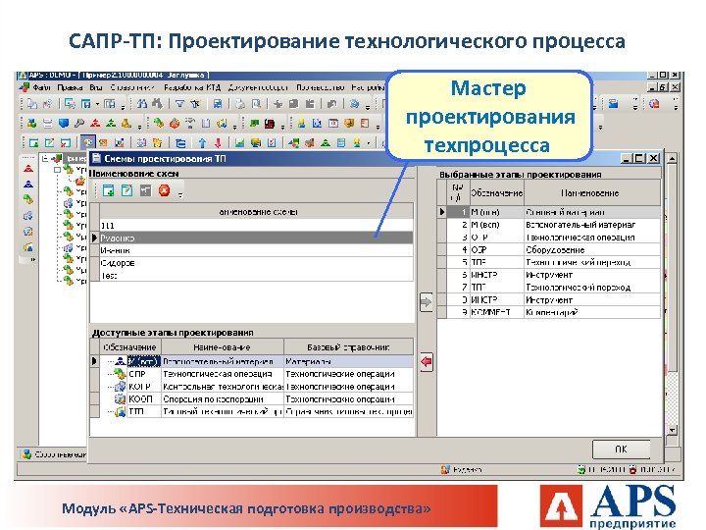Select the scheme row Тест
706x530 pixels.
tap(256, 276)
